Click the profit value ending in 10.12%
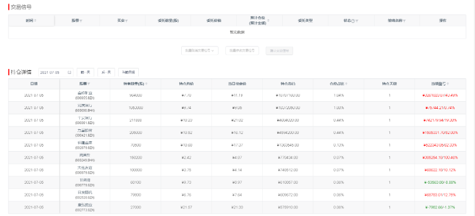 [440, 170]
